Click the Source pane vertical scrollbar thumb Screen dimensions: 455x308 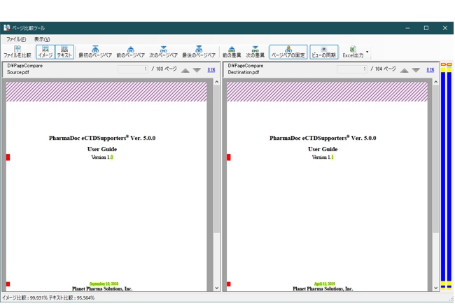click(x=217, y=159)
